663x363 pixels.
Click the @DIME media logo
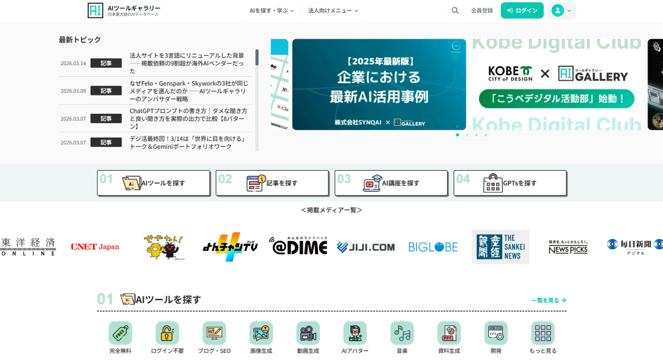coord(298,246)
